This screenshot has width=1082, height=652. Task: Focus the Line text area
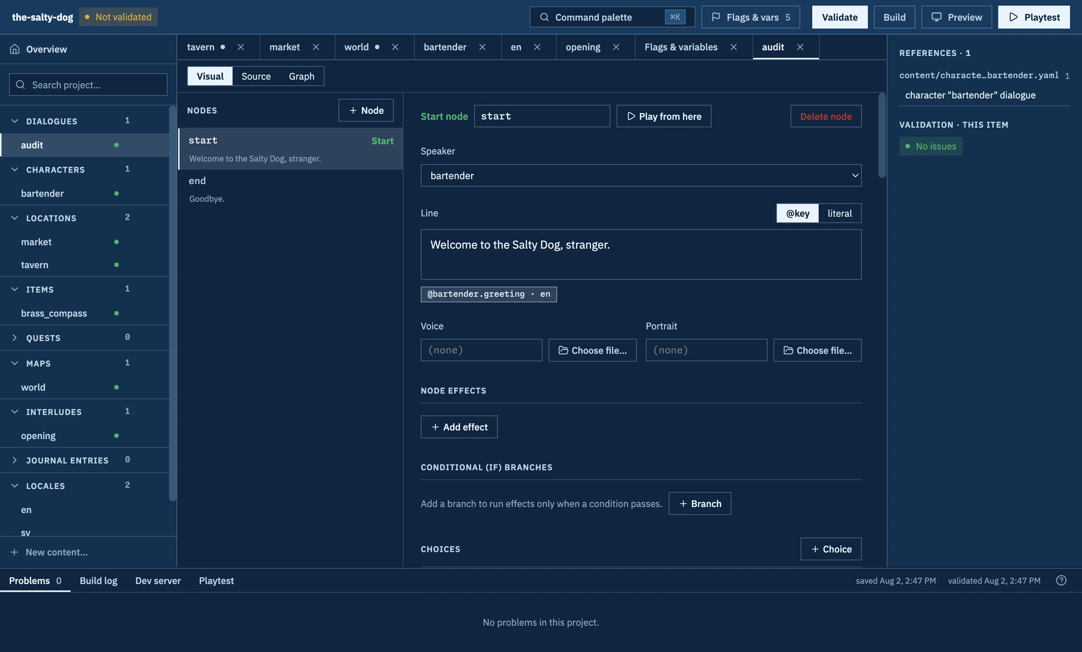[x=641, y=254]
